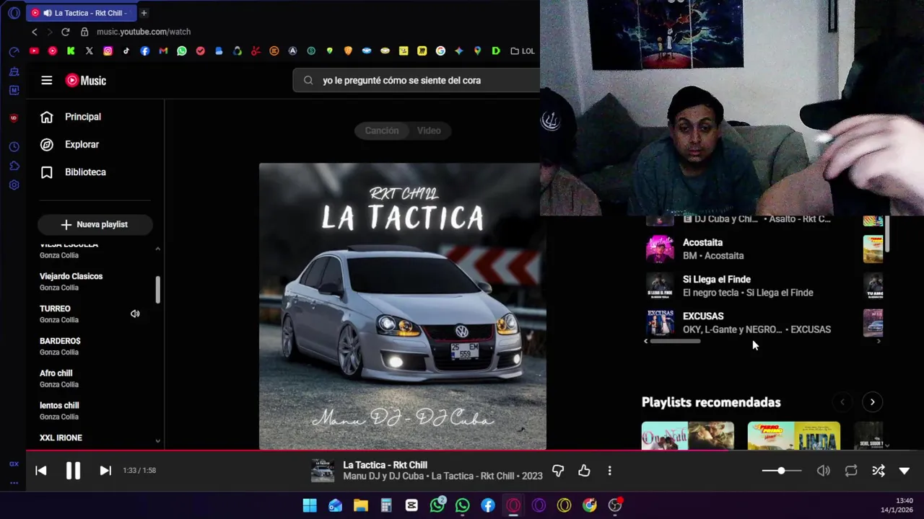Viewport: 924px width, 519px height.
Task: Toggle shuffle mode
Action: [x=878, y=471]
